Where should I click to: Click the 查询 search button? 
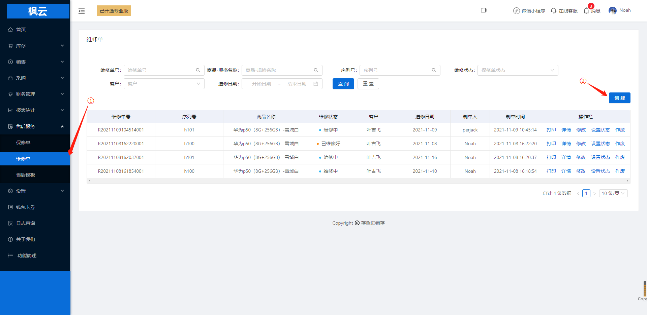click(343, 84)
